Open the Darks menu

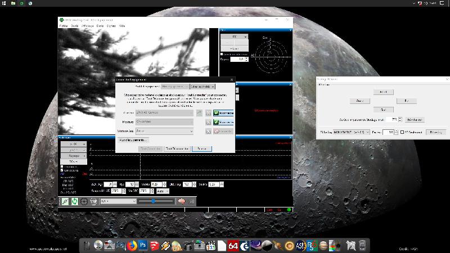tap(100, 26)
